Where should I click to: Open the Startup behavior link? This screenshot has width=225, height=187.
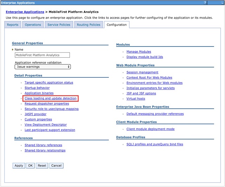(37, 88)
